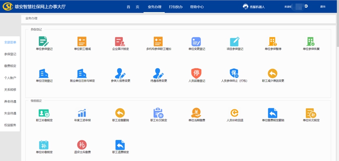Open the 单位参保登记 icon
The image size is (339, 161).
point(44,41)
